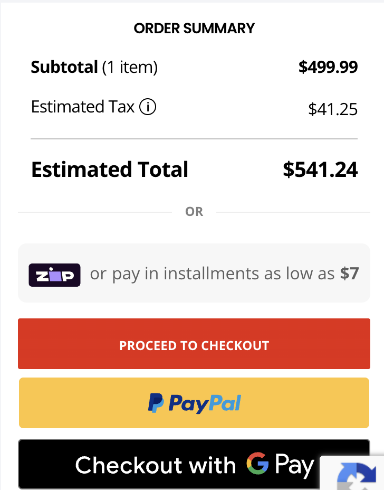
Task: Click the Estimated Tax info icon
Action: [x=147, y=107]
